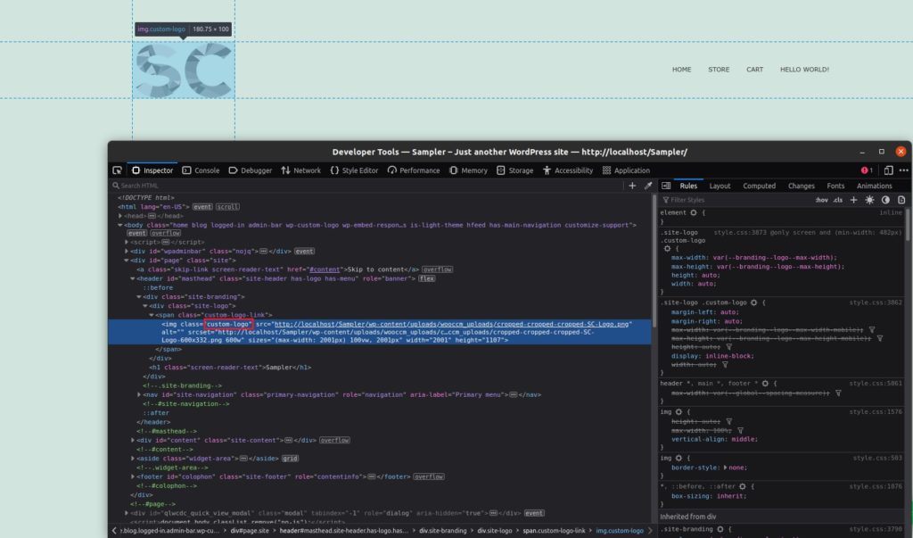Image resolution: width=913 pixels, height=538 pixels.
Task: Click the Search HTML field
Action: (x=366, y=186)
